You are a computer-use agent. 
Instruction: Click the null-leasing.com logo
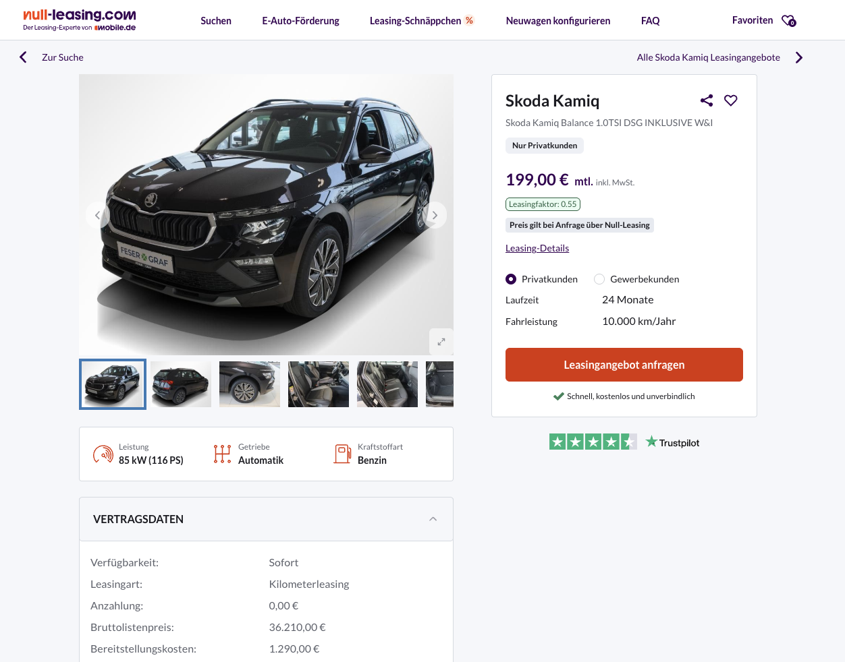[80, 20]
